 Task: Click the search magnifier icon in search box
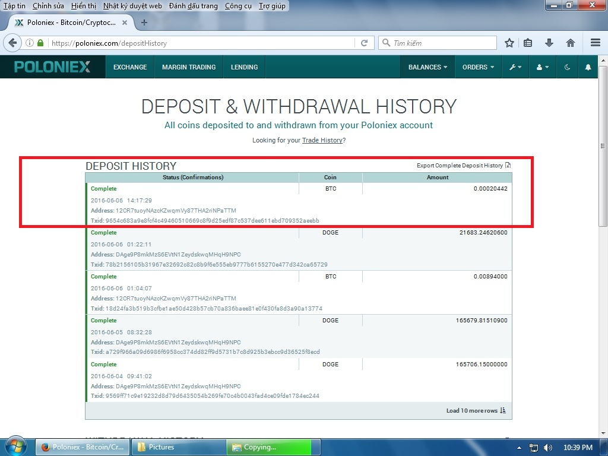tap(386, 43)
